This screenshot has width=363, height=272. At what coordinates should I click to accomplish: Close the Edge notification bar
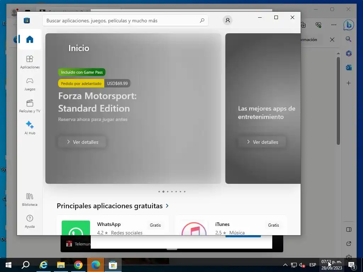click(332, 40)
